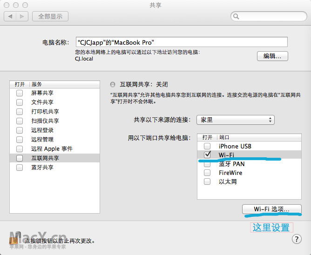Tick the 打印机共享 checkbox
311x255 pixels.
tap(20, 112)
